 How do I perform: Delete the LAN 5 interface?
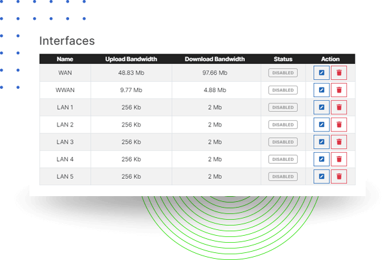point(339,176)
